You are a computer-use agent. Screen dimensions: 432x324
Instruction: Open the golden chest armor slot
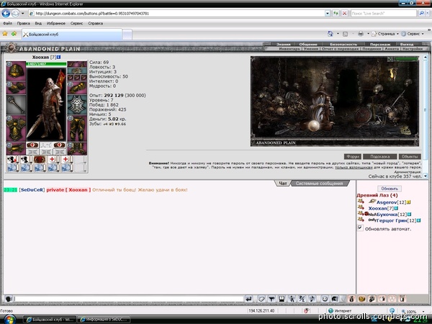(x=16, y=128)
